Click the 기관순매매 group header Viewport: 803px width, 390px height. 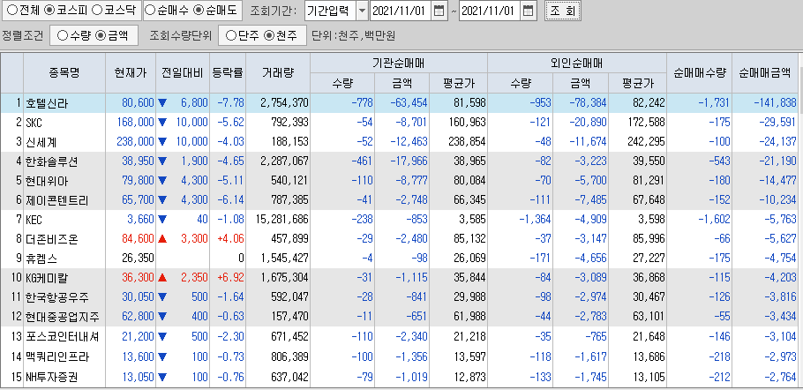pos(399,63)
